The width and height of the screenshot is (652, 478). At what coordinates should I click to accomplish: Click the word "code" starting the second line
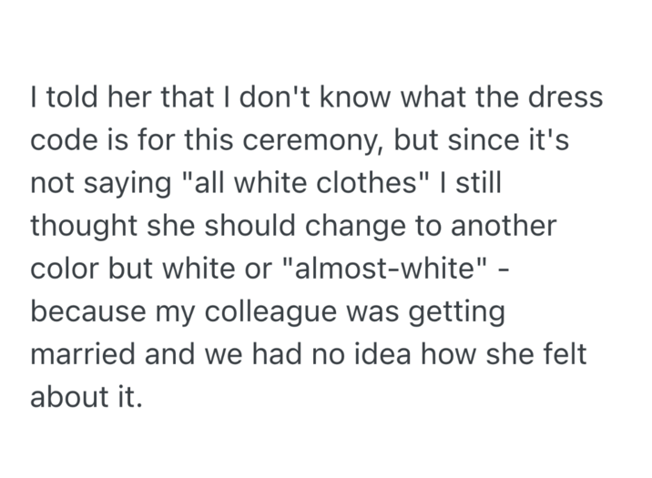click(x=63, y=141)
